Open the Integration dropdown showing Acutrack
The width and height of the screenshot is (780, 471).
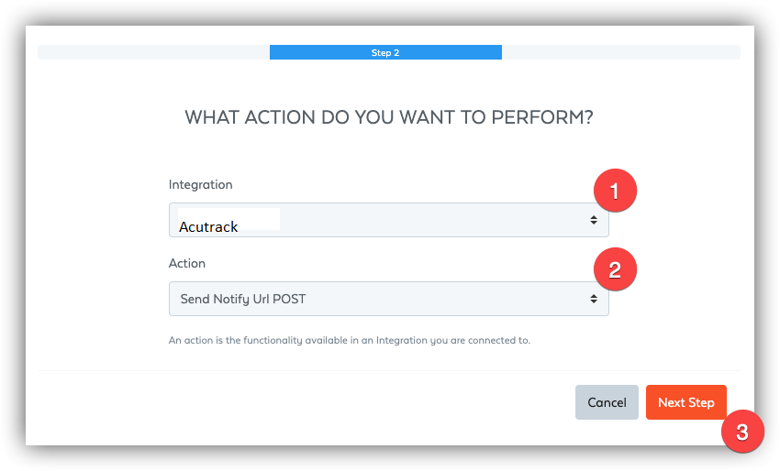pyautogui.click(x=388, y=220)
